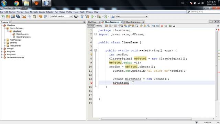Expand the Principal project node
Image resolution: width=220 pixels, height=124 pixels.
coord(1,49)
